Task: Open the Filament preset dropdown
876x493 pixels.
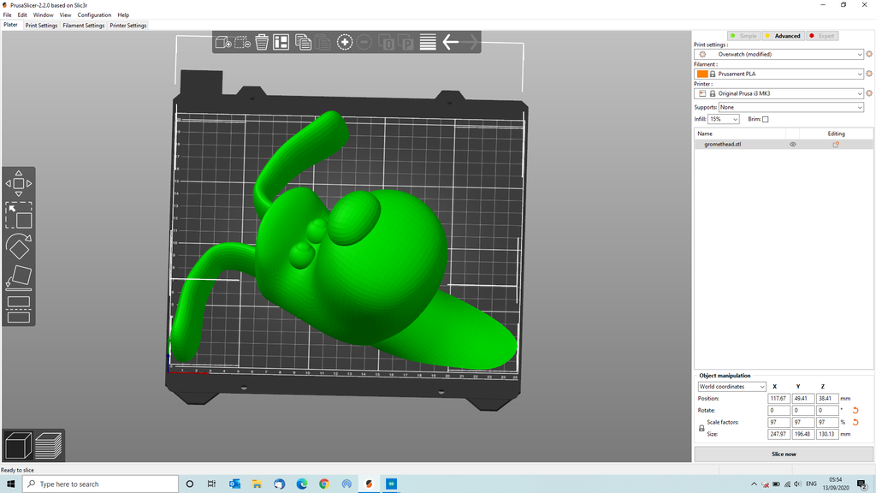Action: [x=778, y=74]
